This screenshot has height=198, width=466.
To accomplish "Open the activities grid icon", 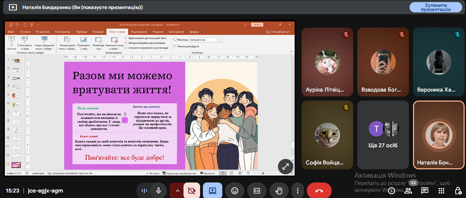I will pyautogui.click(x=441, y=190).
